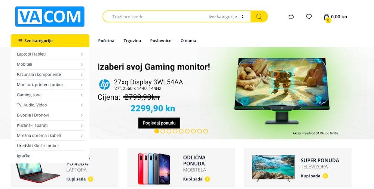Open the compare products arrows icon
374x189 pixels.
tap(291, 17)
